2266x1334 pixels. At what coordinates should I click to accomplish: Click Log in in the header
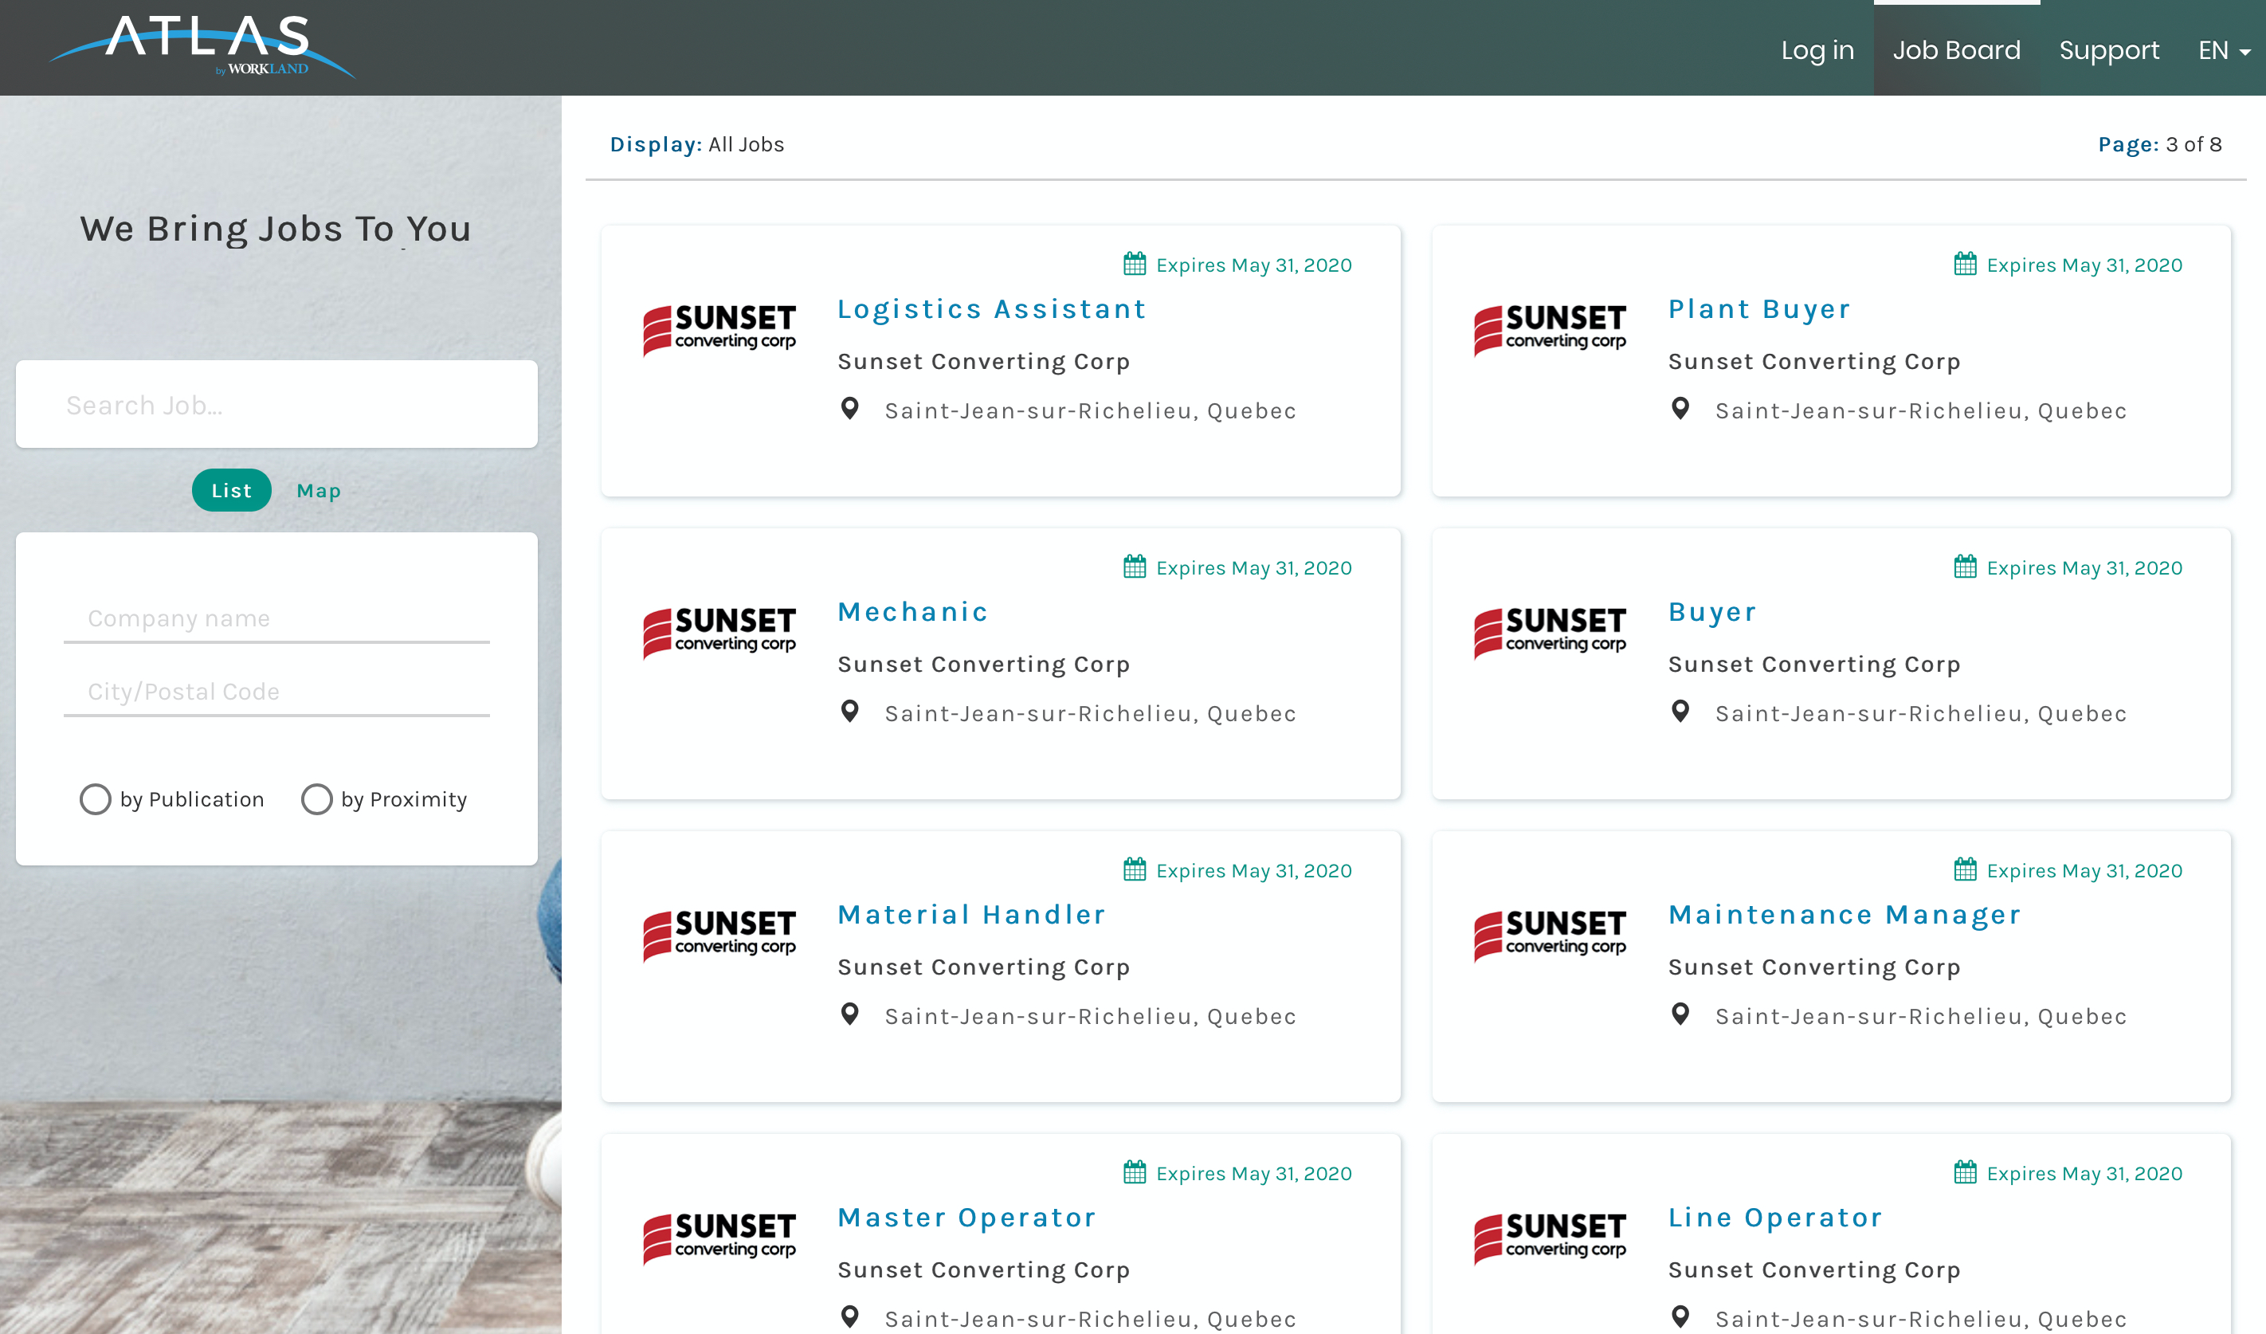(1817, 50)
